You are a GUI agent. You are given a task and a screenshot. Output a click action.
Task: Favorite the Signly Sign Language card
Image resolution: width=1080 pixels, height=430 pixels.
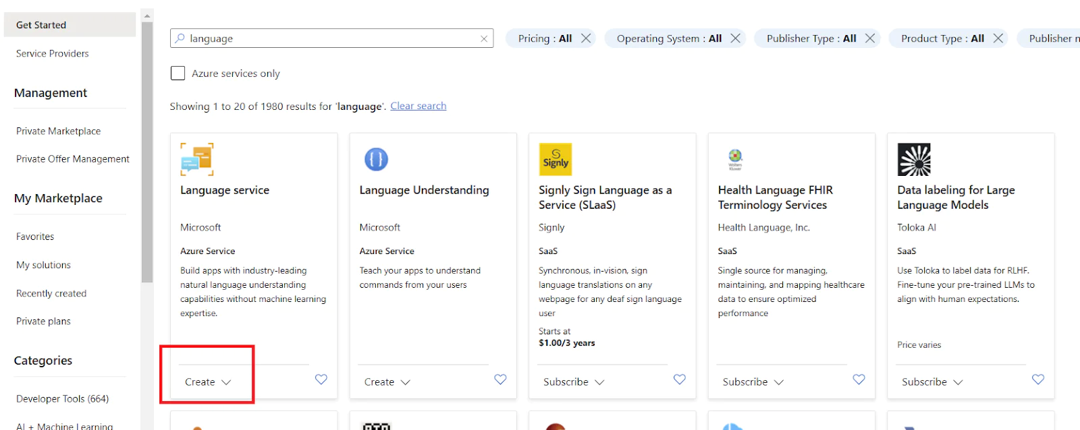tap(680, 379)
